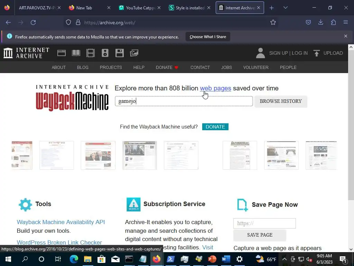
Task: Open PowerPoint from the taskbar
Action: [x=212, y=259]
